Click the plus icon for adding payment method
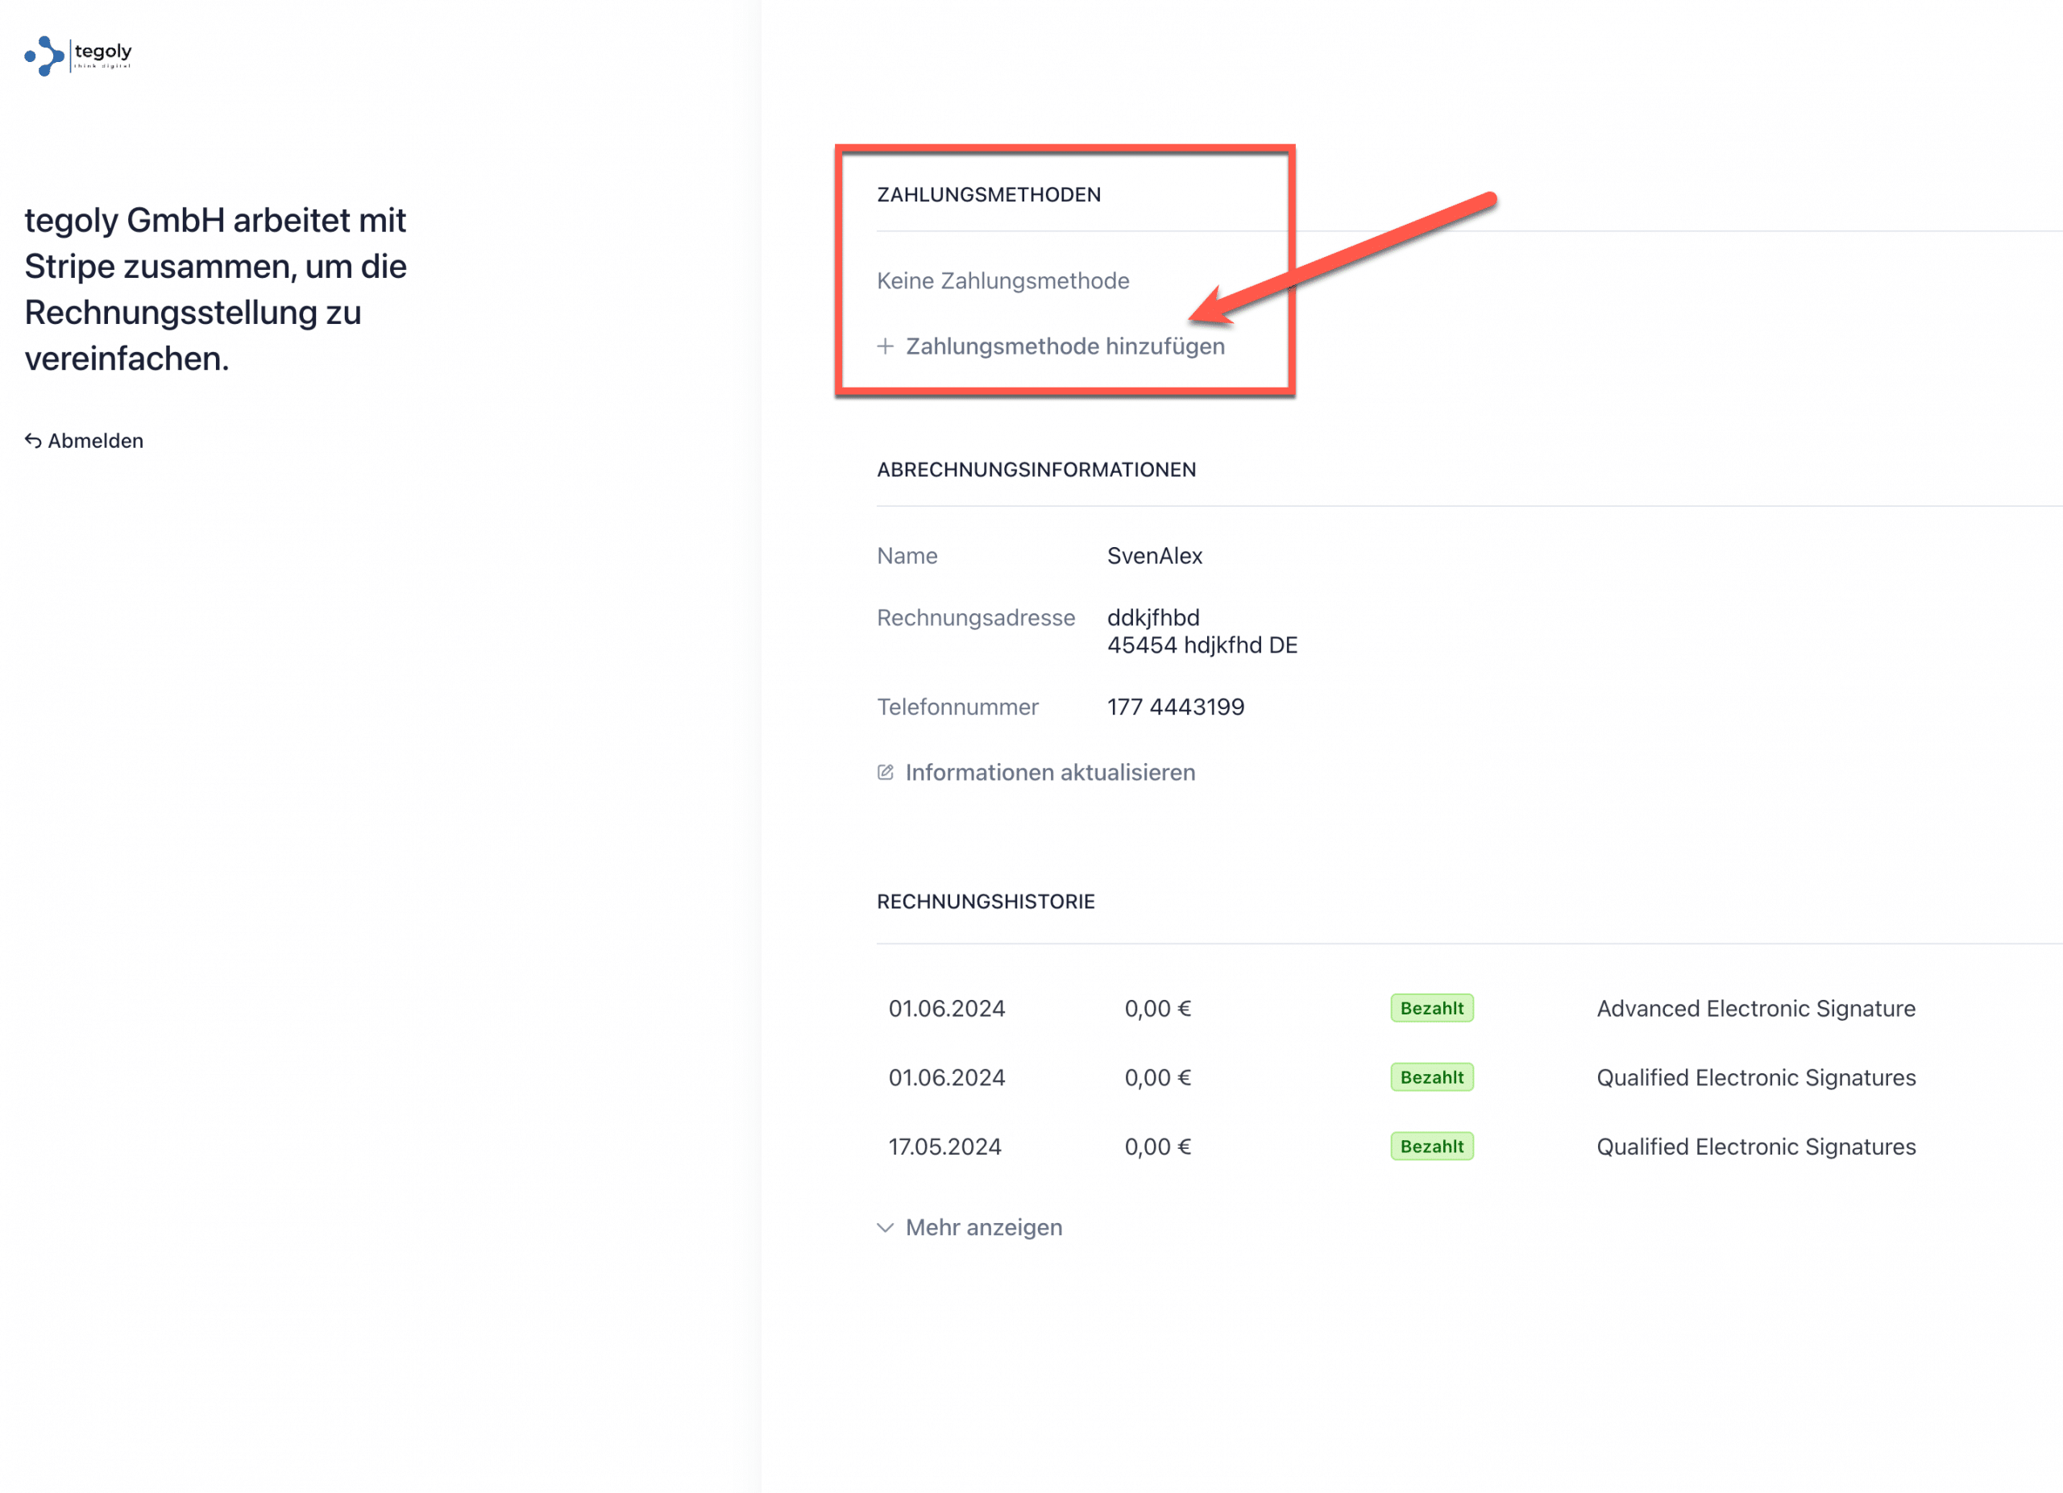This screenshot has width=2063, height=1493. click(x=885, y=346)
